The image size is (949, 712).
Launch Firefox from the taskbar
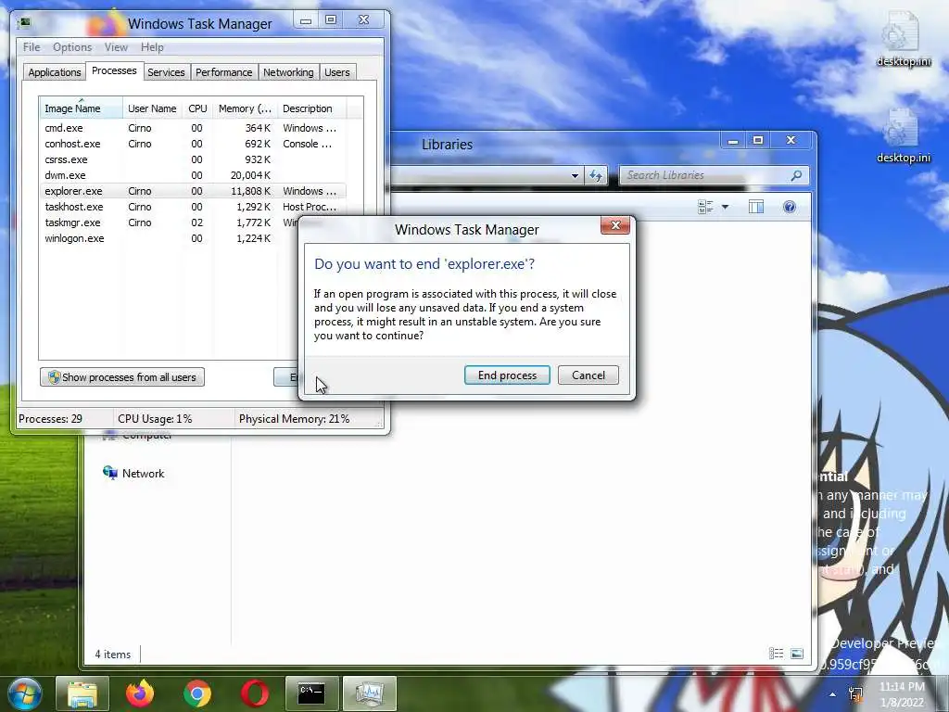coord(140,693)
